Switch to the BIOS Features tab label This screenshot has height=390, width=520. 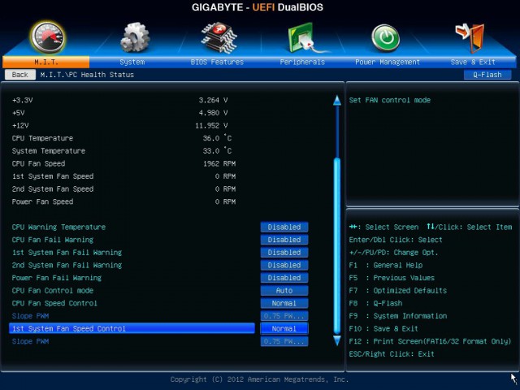pos(217,63)
